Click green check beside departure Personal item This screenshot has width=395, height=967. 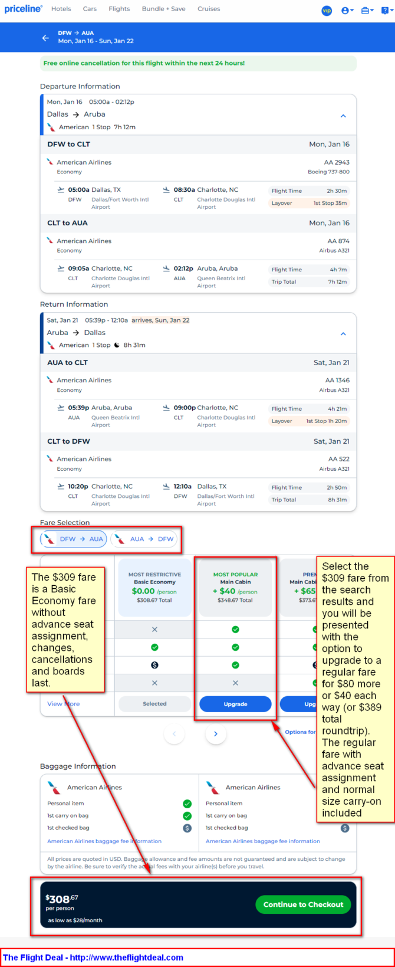click(x=187, y=804)
